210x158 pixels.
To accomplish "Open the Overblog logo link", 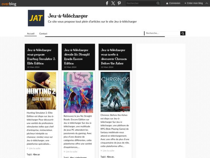I will tap(9, 4).
